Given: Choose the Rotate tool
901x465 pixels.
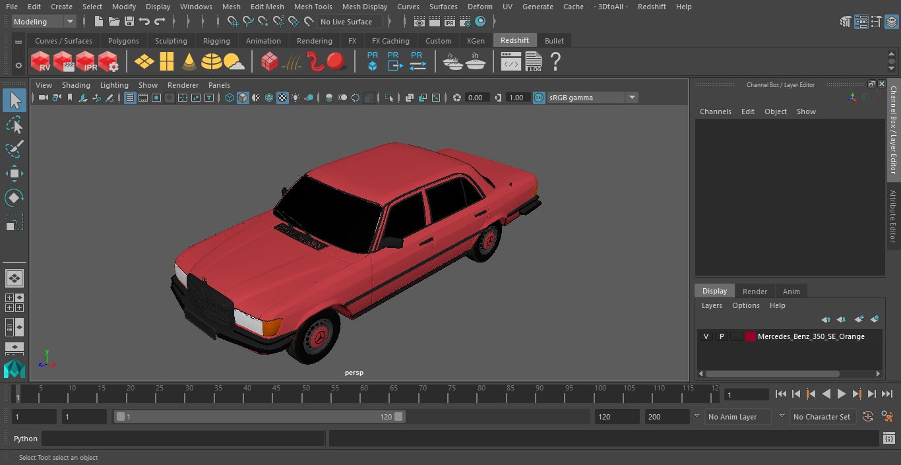Looking at the screenshot, I should [x=15, y=198].
